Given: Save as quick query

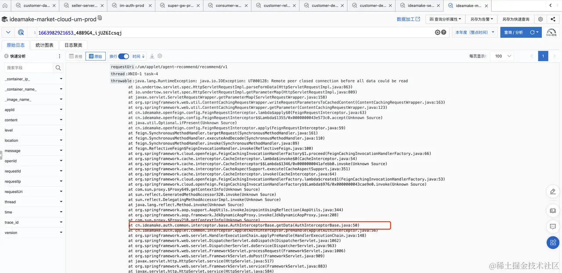Looking at the screenshot, I should (x=515, y=19).
